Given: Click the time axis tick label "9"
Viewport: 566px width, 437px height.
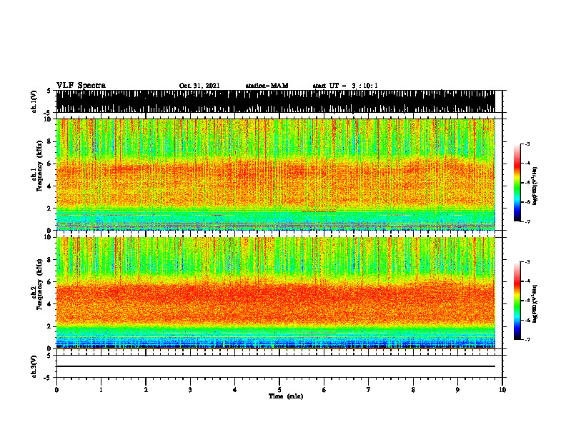Looking at the screenshot, I should coord(457,390).
